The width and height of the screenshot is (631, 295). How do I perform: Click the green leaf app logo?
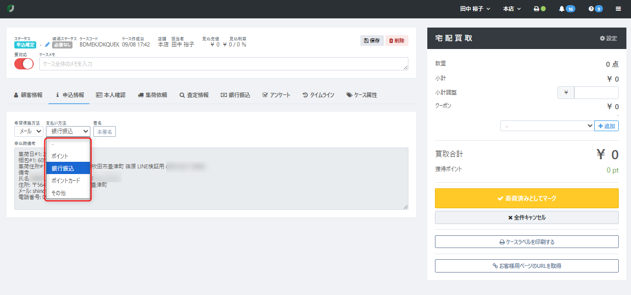coord(10,9)
